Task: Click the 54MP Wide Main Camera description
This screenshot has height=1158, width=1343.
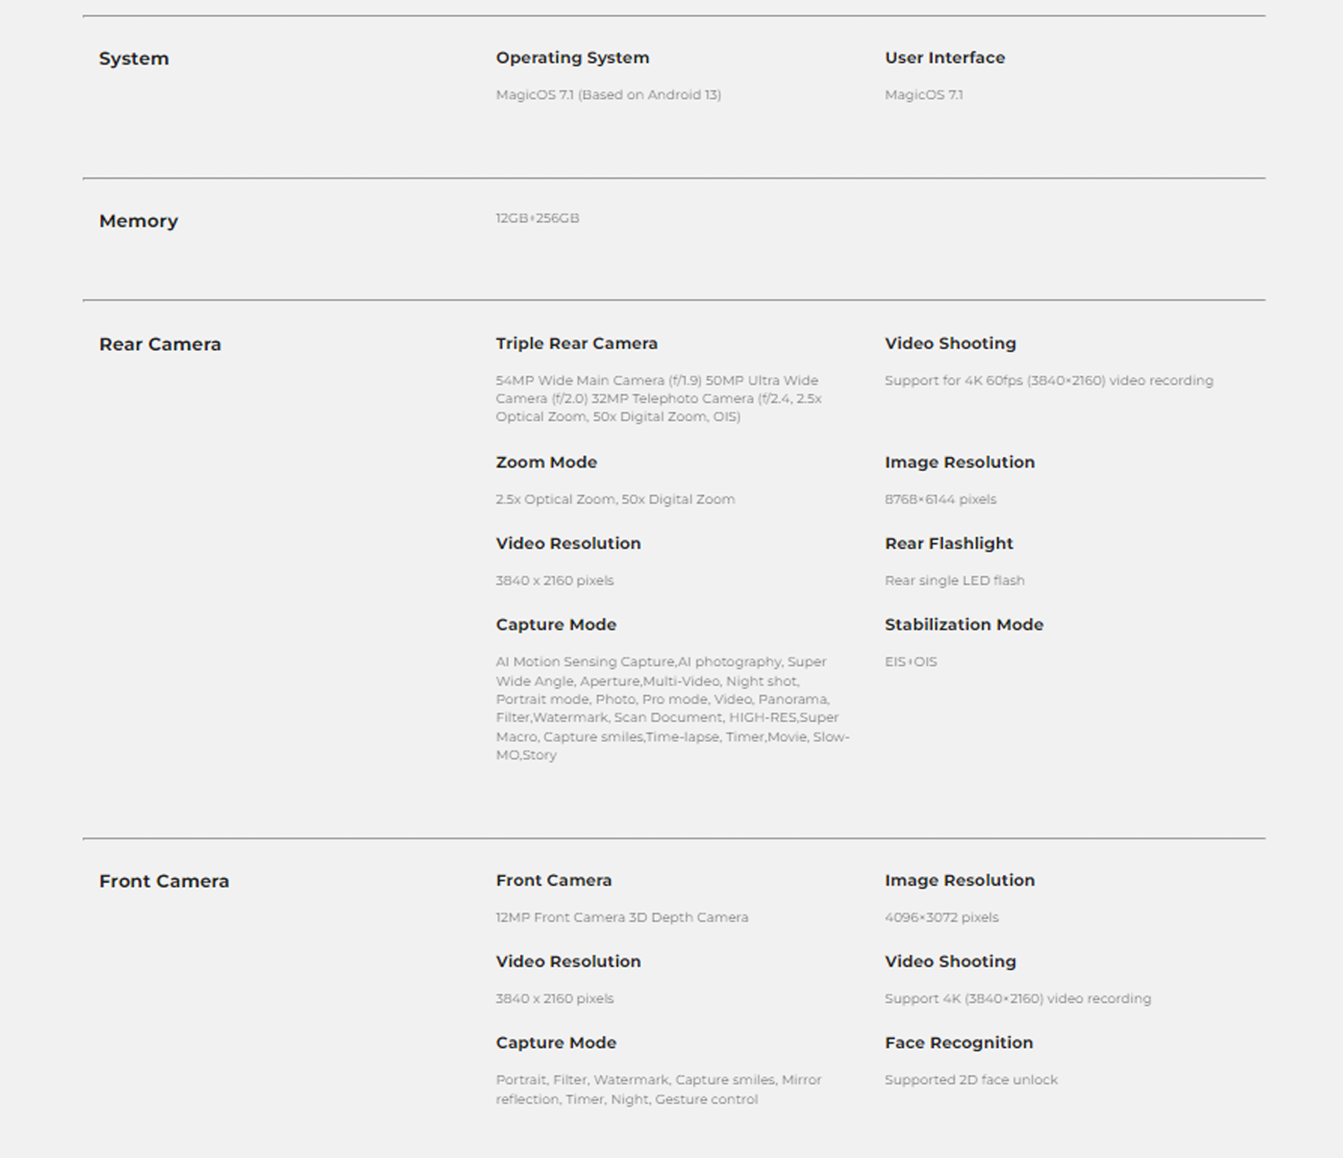Action: point(659,399)
